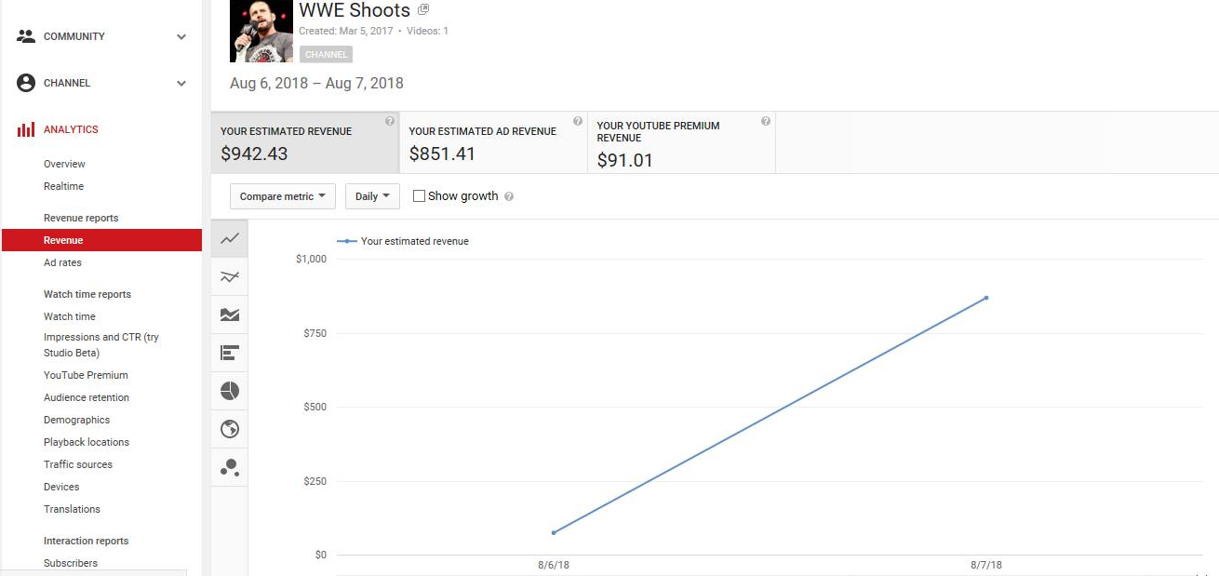Click the WWE Shoots channel title
This screenshot has height=576, width=1219.
point(355,10)
